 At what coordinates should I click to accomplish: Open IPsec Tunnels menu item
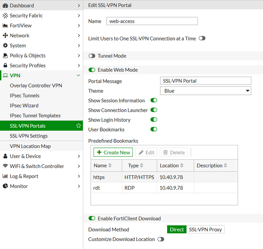point(24,96)
